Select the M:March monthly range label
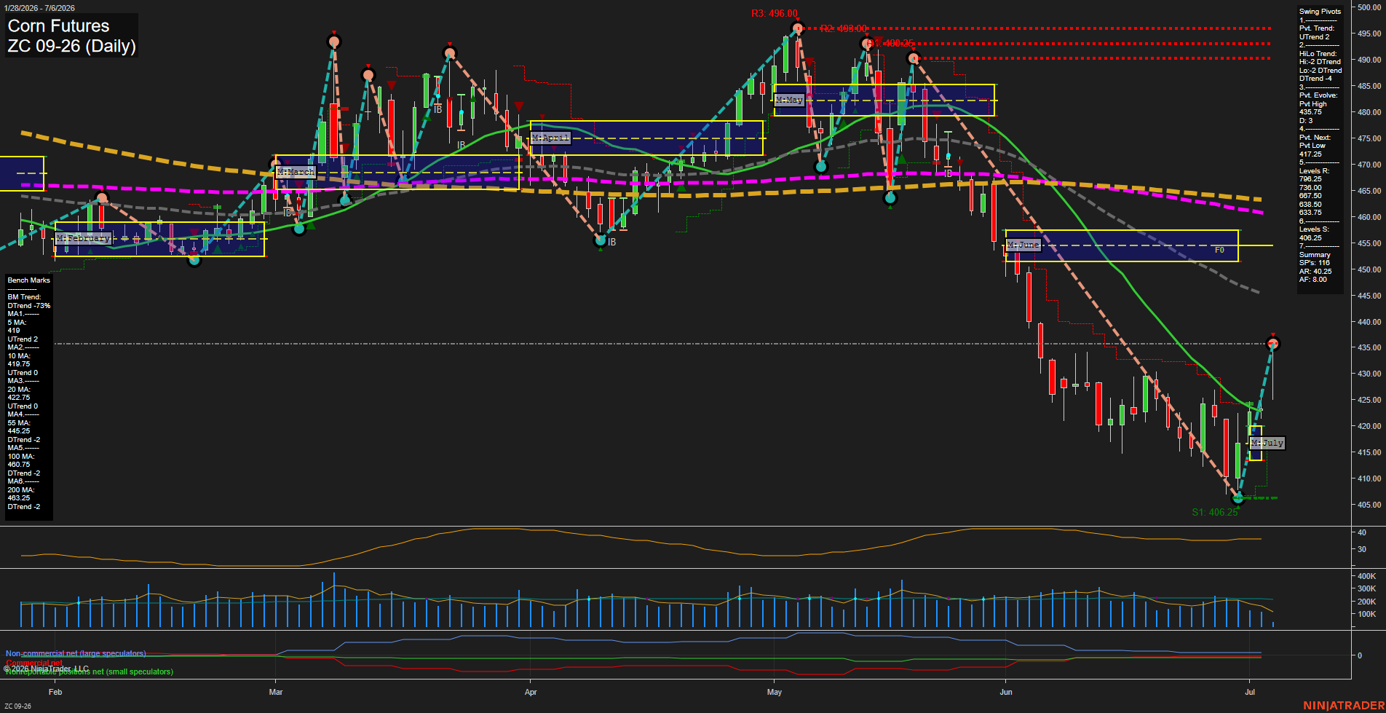Screen dimensions: 1386x713 (x=296, y=172)
